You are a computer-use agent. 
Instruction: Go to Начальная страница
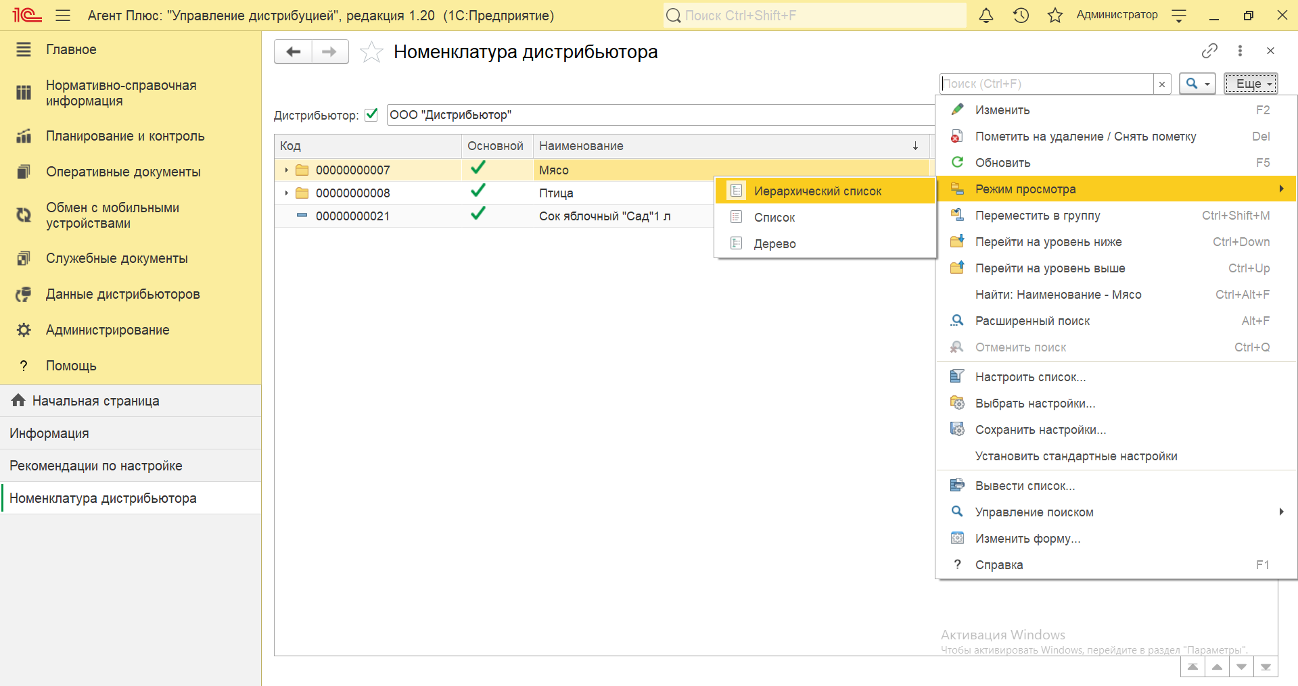click(131, 401)
